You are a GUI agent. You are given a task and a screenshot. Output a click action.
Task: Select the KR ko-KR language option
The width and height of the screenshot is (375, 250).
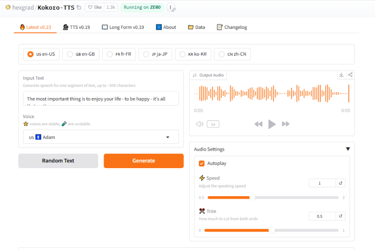(x=193, y=54)
